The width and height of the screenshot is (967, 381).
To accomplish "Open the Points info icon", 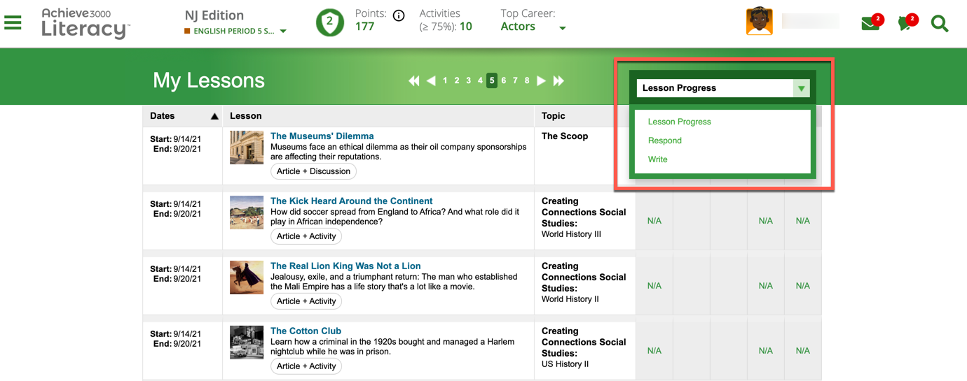I will [399, 15].
